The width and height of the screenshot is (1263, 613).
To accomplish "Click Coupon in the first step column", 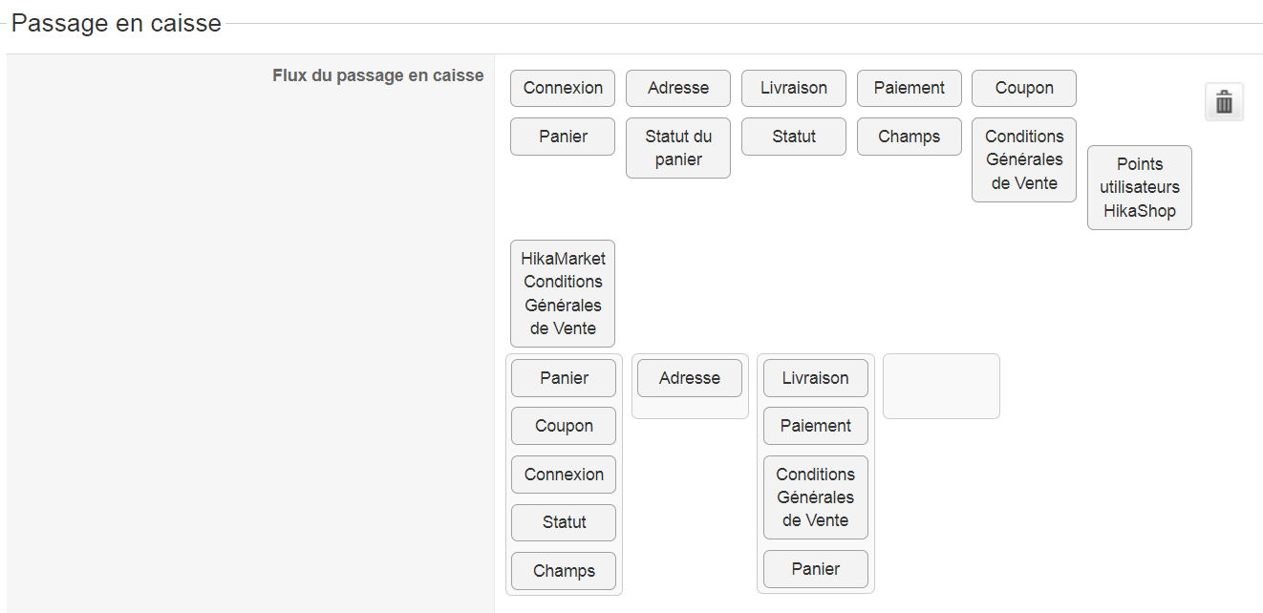I will [564, 426].
